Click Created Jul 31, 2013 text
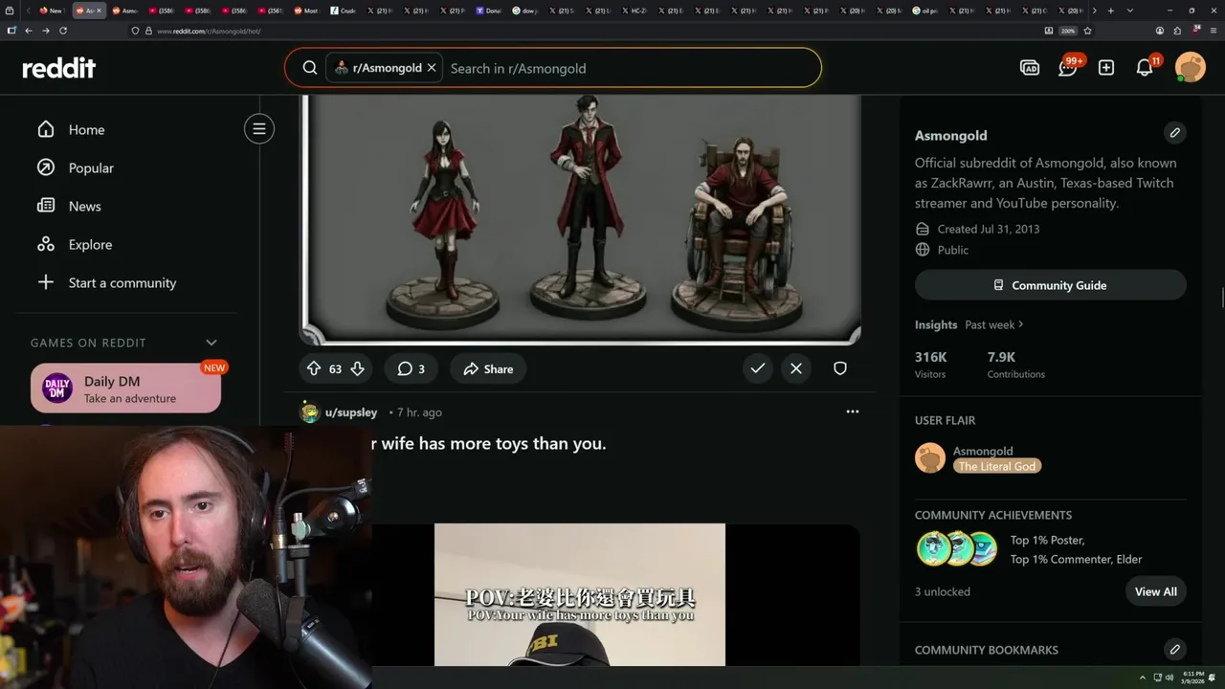The width and height of the screenshot is (1225, 689). pos(989,229)
